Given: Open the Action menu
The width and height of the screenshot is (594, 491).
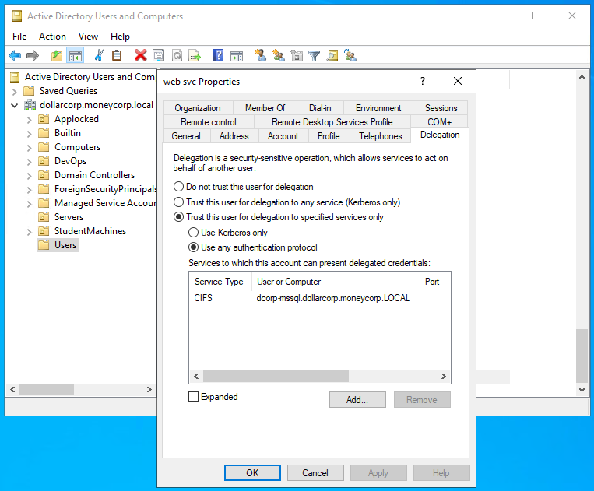Looking at the screenshot, I should point(52,37).
